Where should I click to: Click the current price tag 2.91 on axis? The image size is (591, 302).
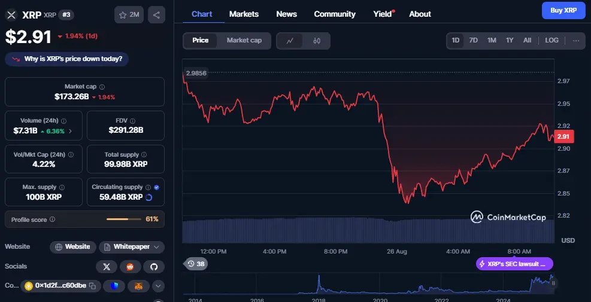click(564, 137)
